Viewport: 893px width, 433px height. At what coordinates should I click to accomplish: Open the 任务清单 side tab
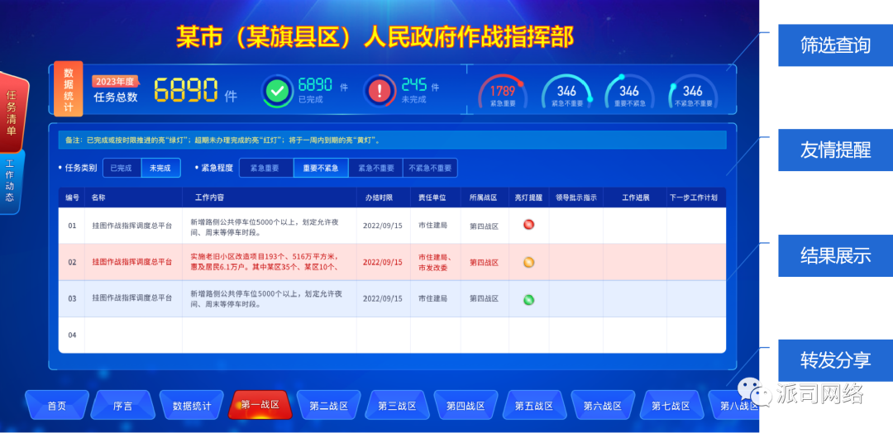(12, 112)
